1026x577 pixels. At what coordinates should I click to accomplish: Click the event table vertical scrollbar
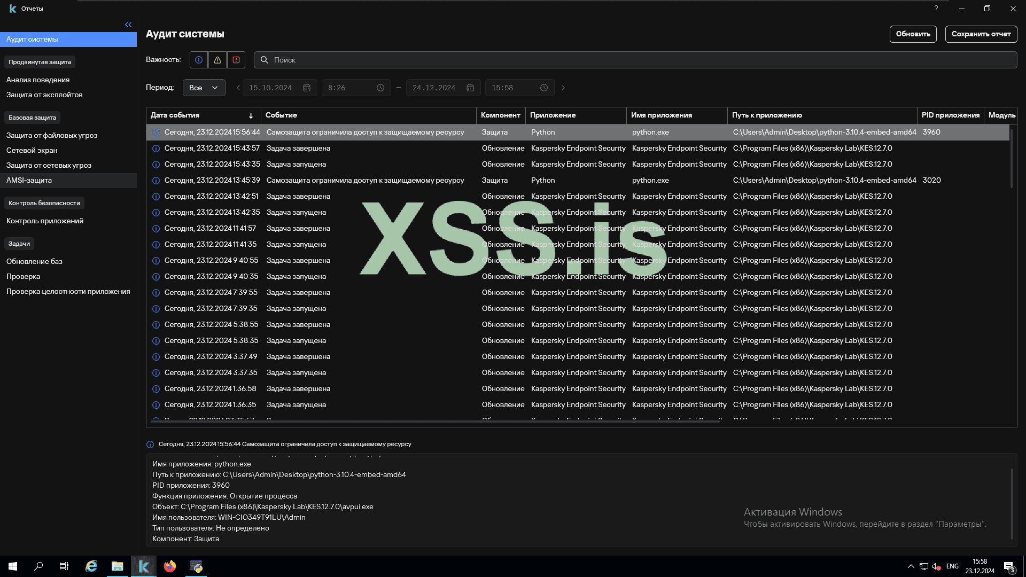[x=1011, y=158]
